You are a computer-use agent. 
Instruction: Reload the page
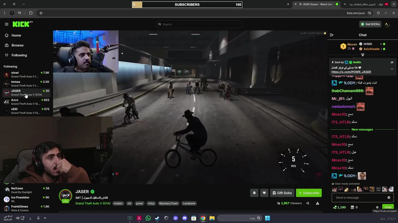pyautogui.click(x=378, y=13)
